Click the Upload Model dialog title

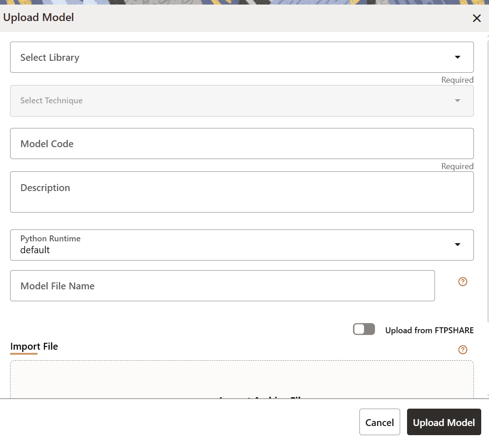pyautogui.click(x=38, y=17)
